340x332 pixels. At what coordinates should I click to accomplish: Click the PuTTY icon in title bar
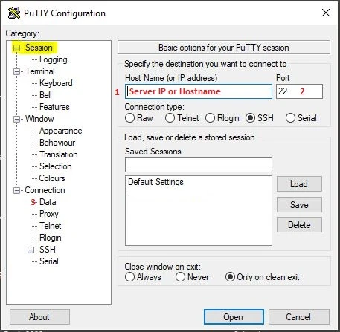click(x=14, y=13)
